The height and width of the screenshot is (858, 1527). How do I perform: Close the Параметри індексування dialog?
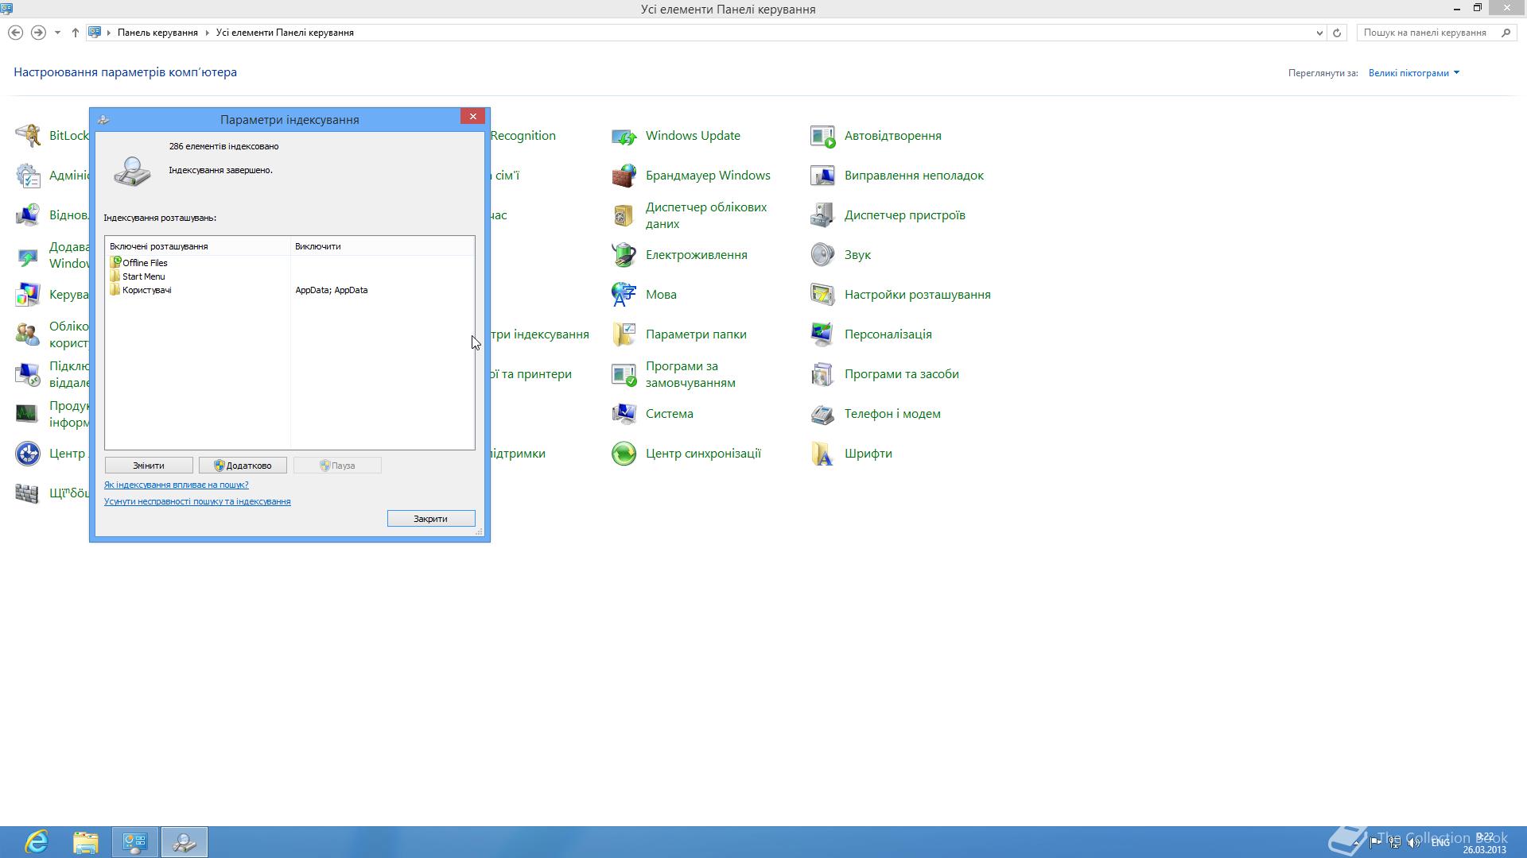pos(472,117)
